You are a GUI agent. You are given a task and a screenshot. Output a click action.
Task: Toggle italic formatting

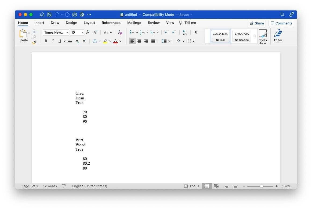[x=53, y=41]
